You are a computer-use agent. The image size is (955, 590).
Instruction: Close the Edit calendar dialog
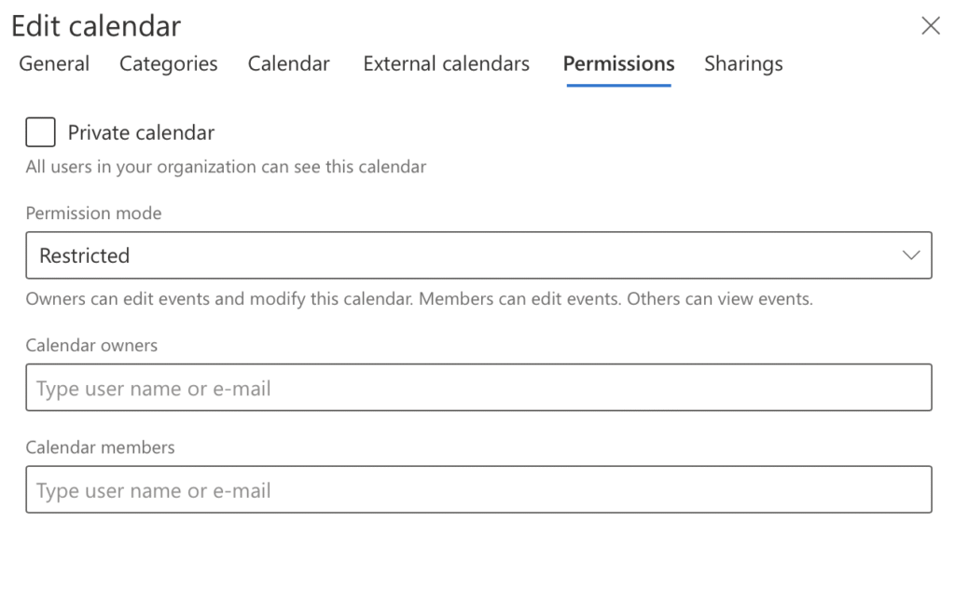click(930, 25)
